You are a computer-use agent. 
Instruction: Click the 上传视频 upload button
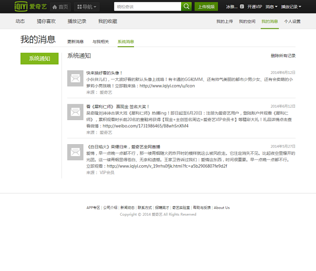[206, 7]
